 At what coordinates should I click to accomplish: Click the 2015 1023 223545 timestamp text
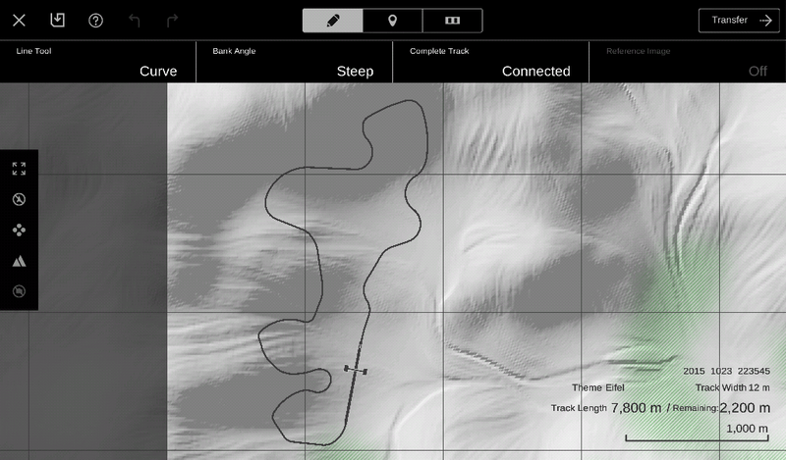click(x=726, y=372)
